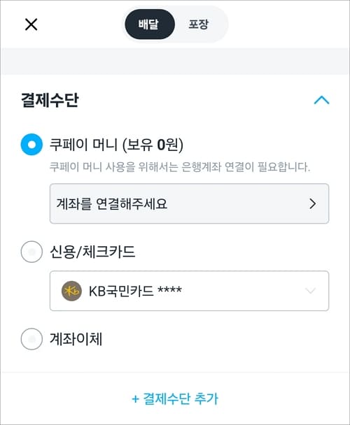Select the 신용/체크카드 radio button
350x425 pixels.
click(31, 252)
